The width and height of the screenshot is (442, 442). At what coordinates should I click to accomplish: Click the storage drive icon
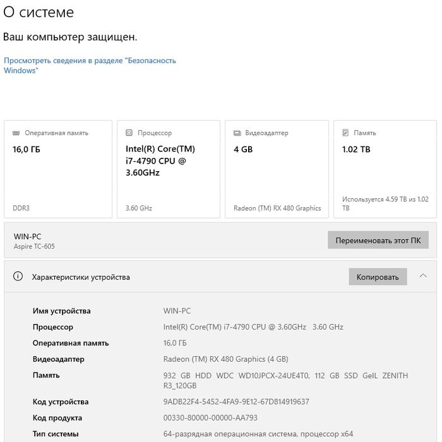(345, 133)
